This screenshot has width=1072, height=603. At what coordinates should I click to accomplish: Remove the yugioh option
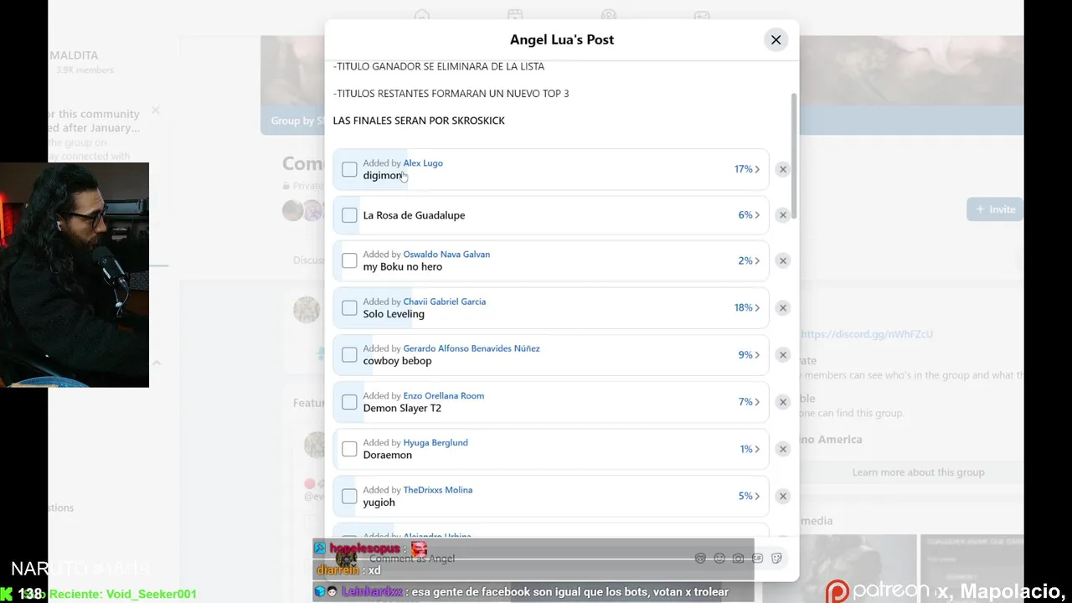(x=782, y=496)
